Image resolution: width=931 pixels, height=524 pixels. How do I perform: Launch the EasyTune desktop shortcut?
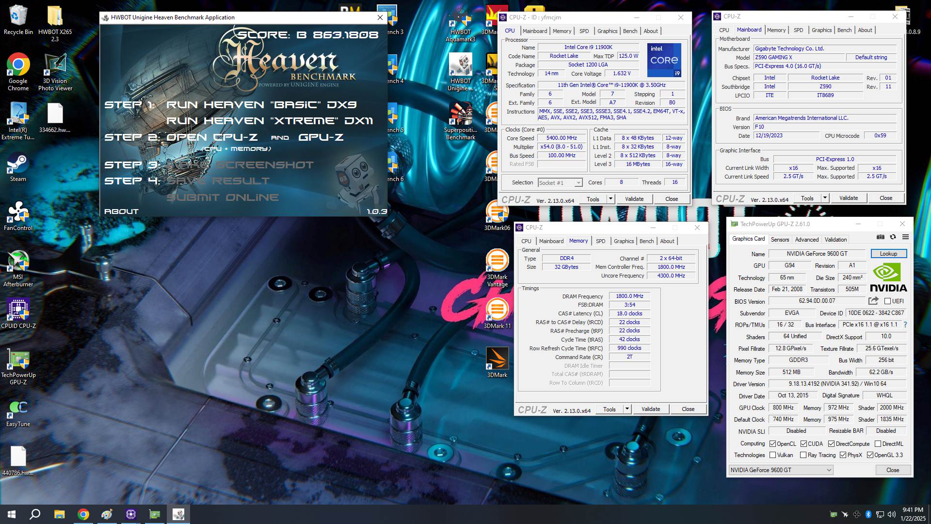(x=18, y=412)
